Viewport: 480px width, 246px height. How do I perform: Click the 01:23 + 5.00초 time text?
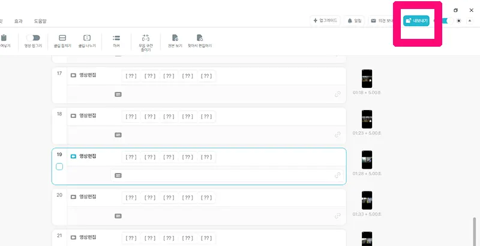tap(367, 133)
